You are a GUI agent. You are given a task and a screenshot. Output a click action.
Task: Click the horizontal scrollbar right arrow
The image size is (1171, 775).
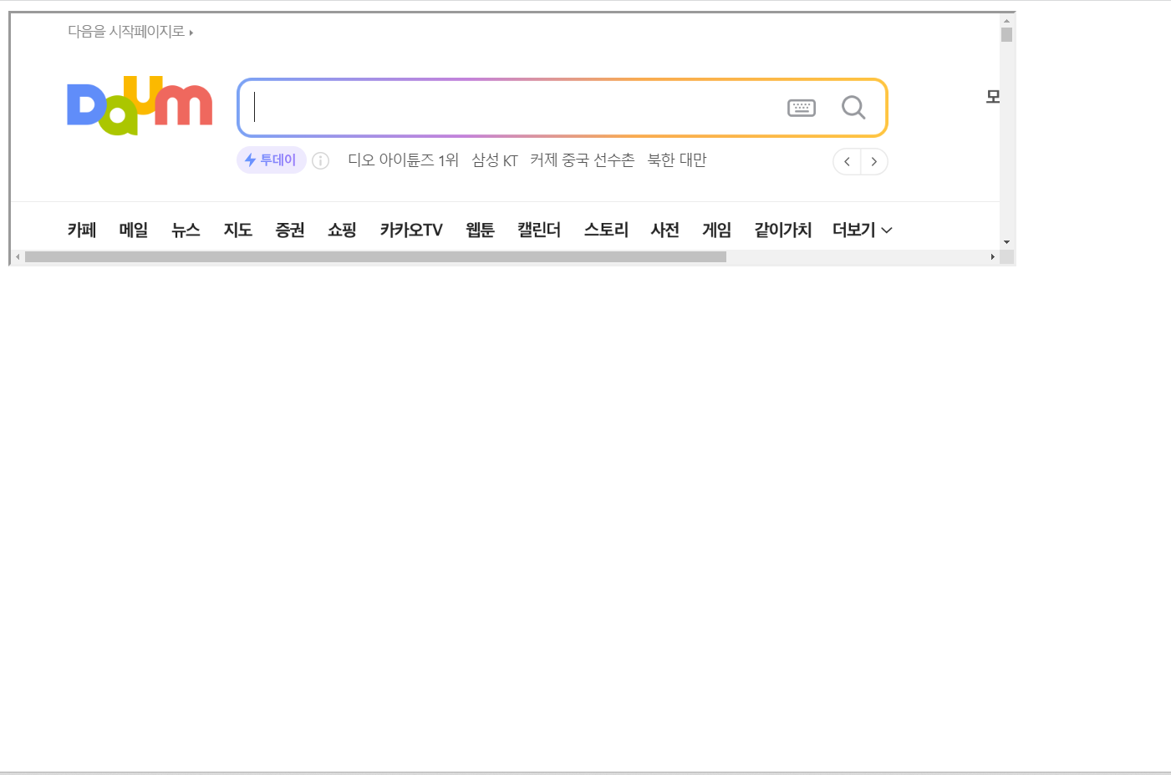pyautogui.click(x=992, y=256)
